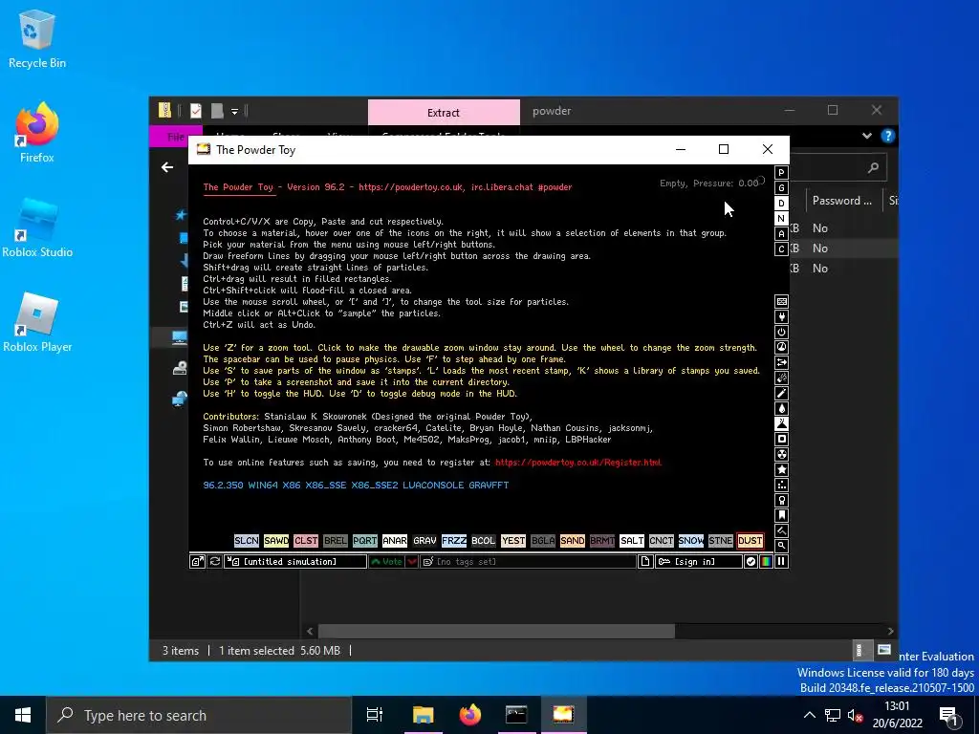
Task: Select the BGLA element
Action: [543, 541]
